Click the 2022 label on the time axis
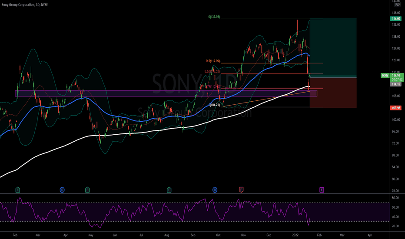405x239 pixels. click(295, 235)
